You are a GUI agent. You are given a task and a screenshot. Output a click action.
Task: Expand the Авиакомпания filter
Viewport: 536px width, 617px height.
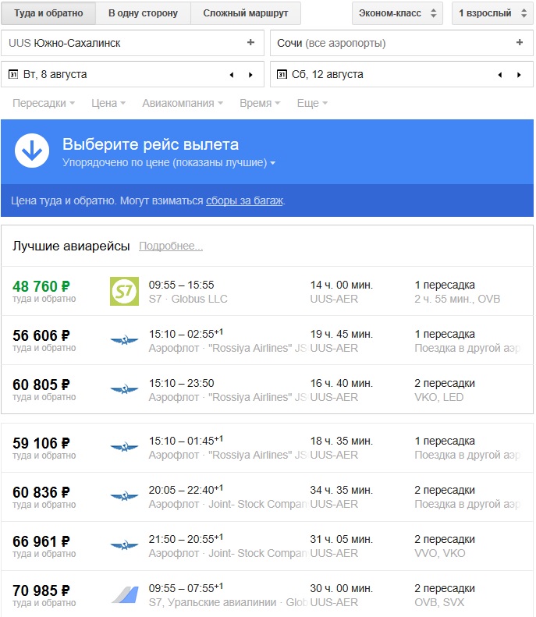(183, 103)
